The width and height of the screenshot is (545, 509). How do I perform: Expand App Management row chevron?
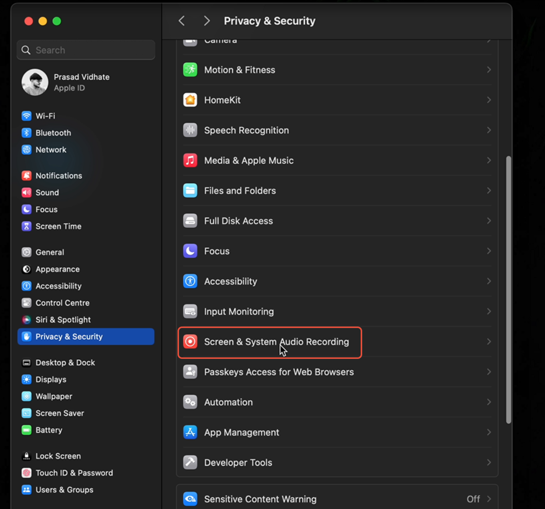489,432
